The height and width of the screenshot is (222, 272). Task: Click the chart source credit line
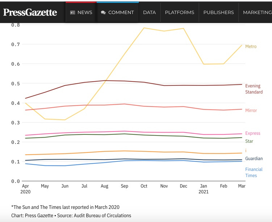(71, 215)
